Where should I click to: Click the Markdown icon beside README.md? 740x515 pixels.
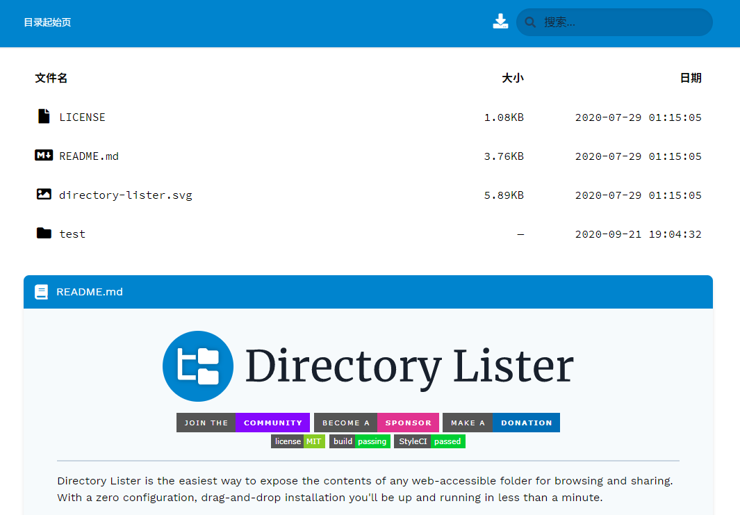pyautogui.click(x=44, y=156)
